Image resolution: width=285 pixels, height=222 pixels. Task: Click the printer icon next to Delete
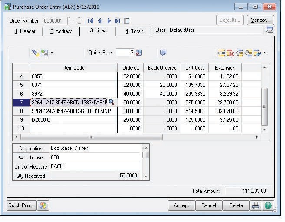pos(256,205)
